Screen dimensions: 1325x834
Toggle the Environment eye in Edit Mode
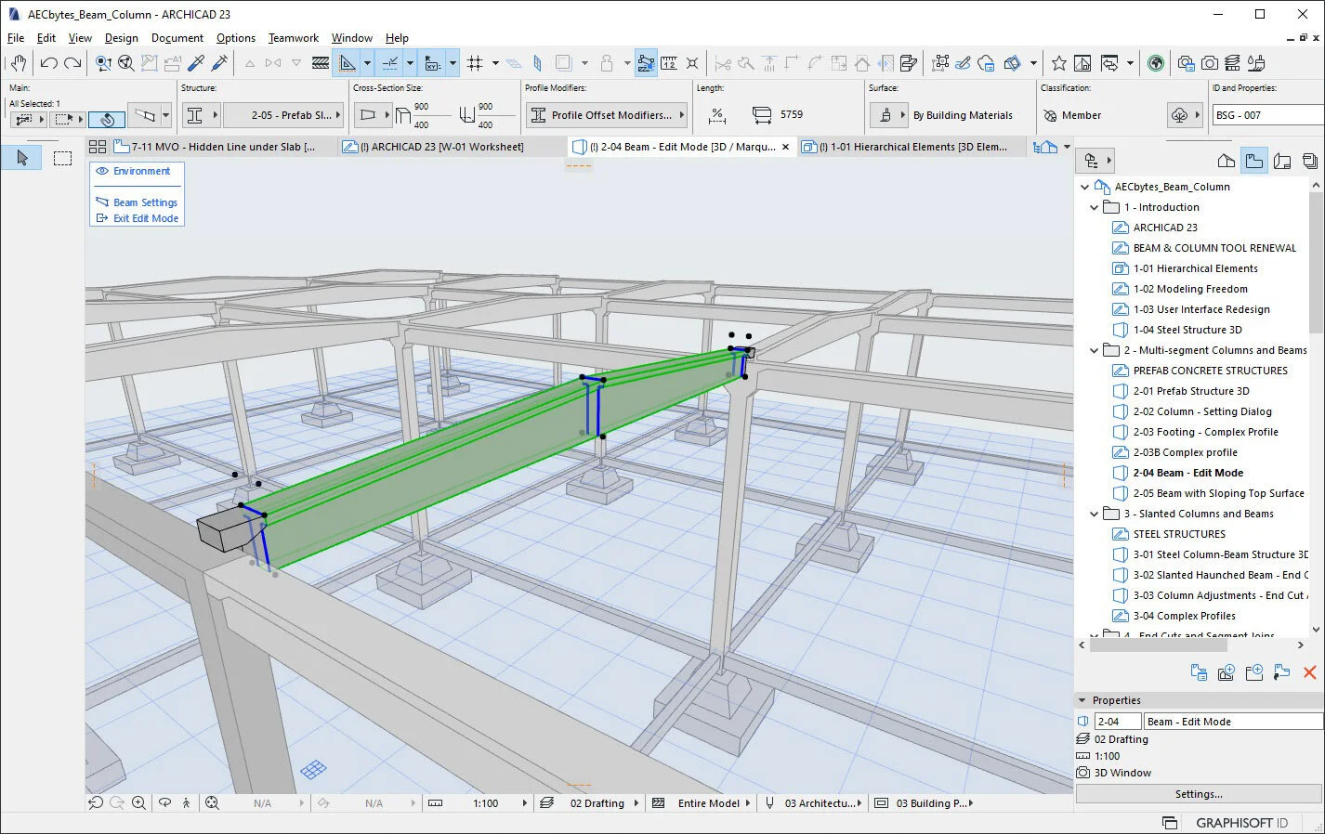(102, 171)
